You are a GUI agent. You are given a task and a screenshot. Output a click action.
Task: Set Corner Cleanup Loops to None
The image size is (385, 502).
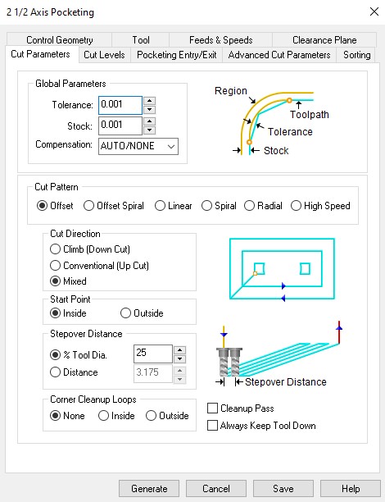click(x=67, y=416)
